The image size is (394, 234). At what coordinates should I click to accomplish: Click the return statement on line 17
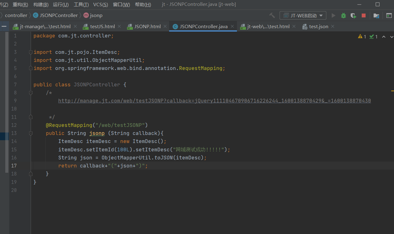point(103,166)
